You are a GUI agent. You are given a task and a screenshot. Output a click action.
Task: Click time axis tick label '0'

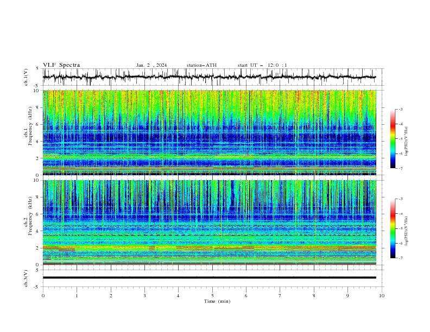point(43,296)
